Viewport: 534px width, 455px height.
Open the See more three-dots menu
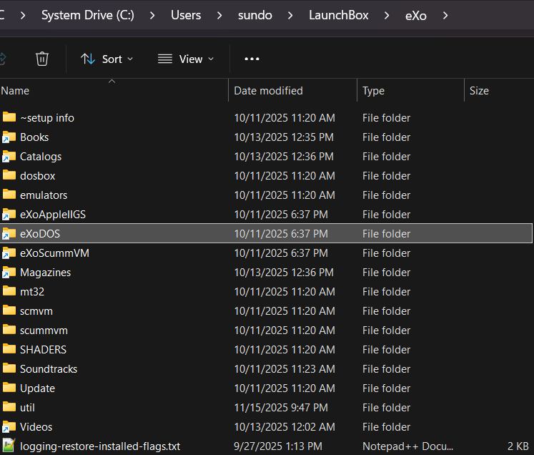click(252, 59)
